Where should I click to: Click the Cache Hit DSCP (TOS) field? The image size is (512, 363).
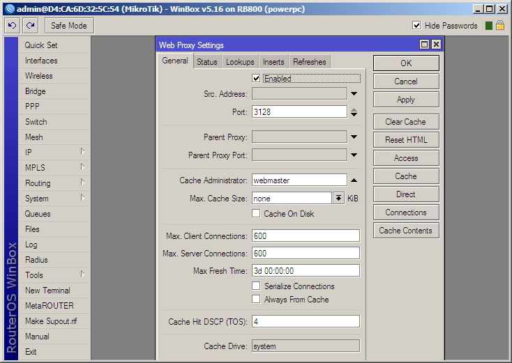[x=306, y=322]
